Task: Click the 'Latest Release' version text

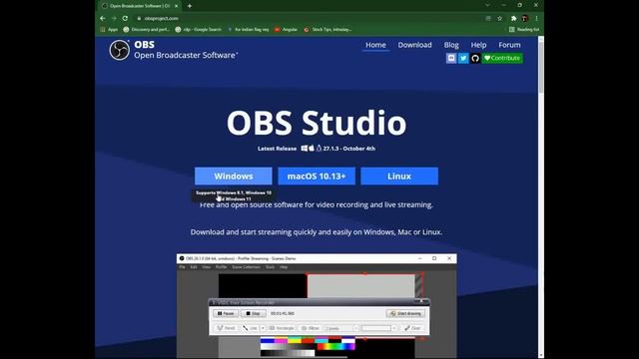Action: [317, 149]
